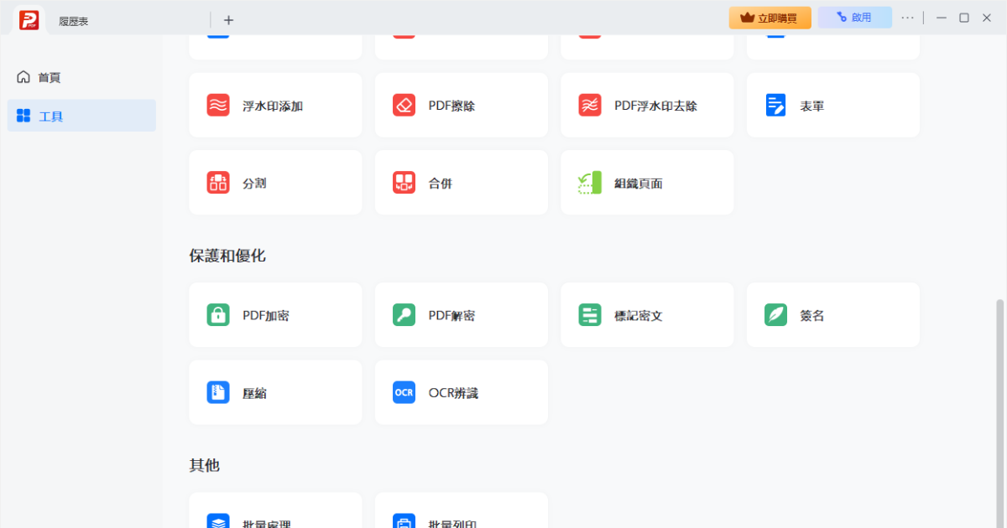Select the PDF擦除 eraser icon

coord(404,106)
